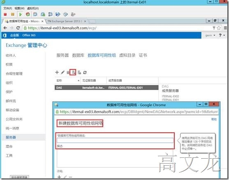The image size is (229, 180).
Task: Switch to the 服务器 top tab
Action: [62, 55]
